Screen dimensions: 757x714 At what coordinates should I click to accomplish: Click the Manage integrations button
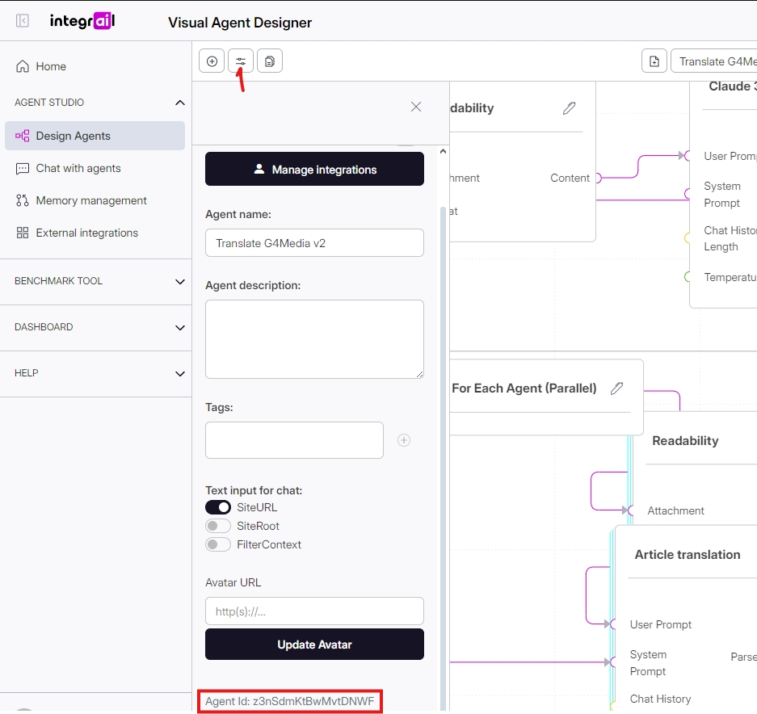[x=314, y=170]
